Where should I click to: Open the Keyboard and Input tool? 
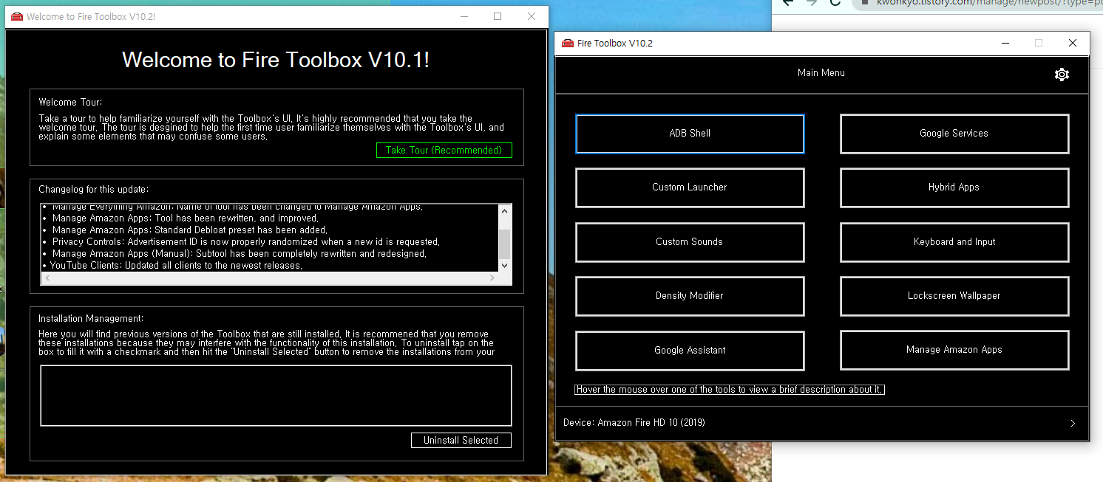coord(954,242)
